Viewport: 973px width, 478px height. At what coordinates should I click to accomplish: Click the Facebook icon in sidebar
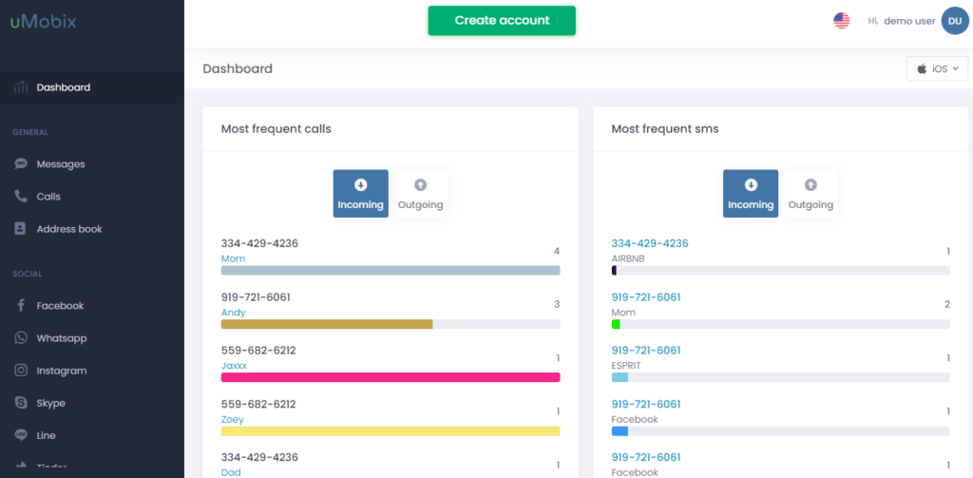pyautogui.click(x=21, y=305)
